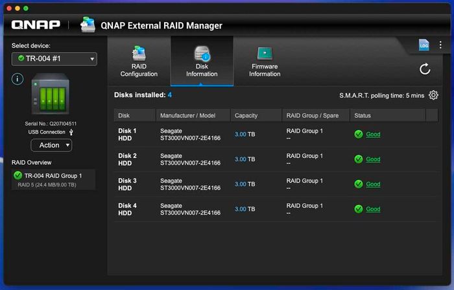The height and width of the screenshot is (290, 454).
Task: Open the Good status link for Disk 2
Action: (x=373, y=159)
